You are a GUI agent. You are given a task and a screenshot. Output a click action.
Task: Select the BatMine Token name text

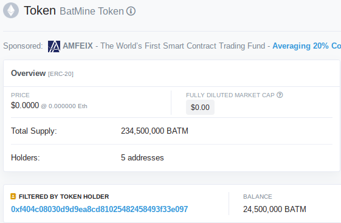[x=92, y=11]
